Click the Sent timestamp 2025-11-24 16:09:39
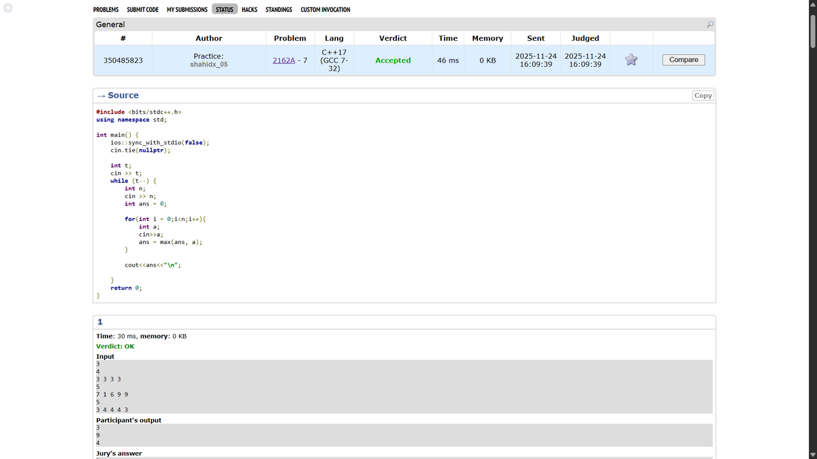 (536, 60)
